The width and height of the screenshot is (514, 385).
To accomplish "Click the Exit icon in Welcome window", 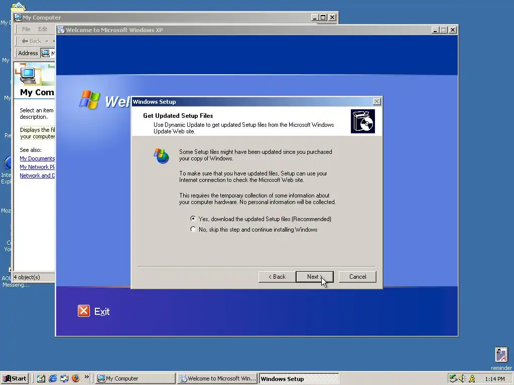I will click(x=84, y=311).
